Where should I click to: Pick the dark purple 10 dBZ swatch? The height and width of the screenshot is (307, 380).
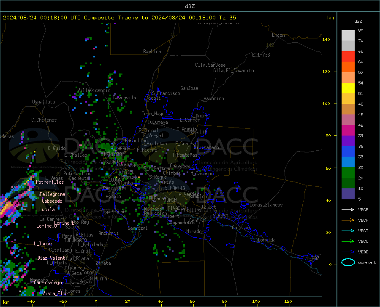click(348, 194)
